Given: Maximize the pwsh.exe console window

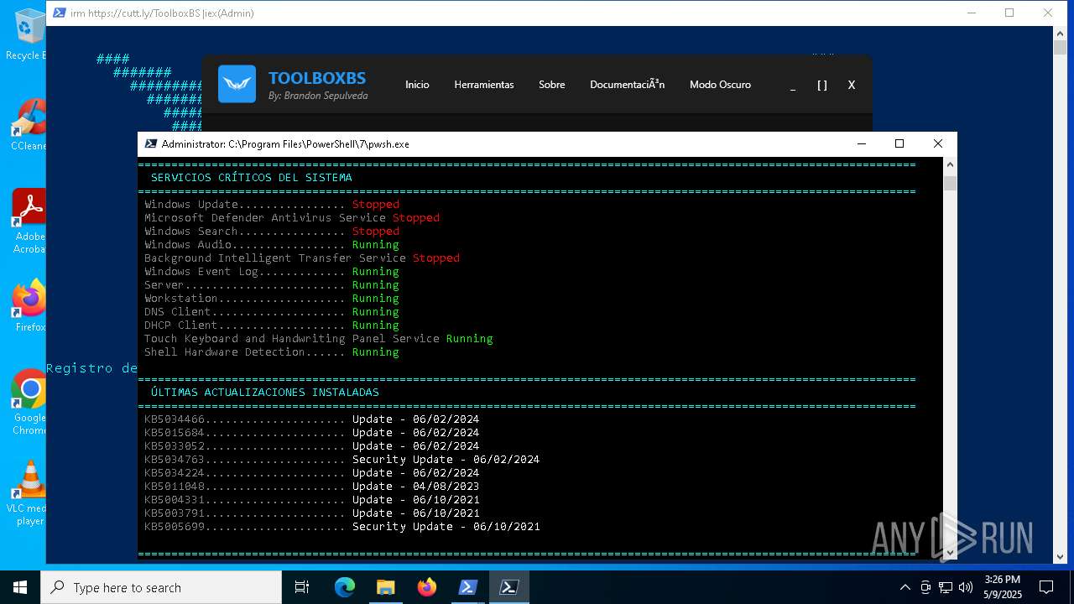Looking at the screenshot, I should (x=899, y=144).
